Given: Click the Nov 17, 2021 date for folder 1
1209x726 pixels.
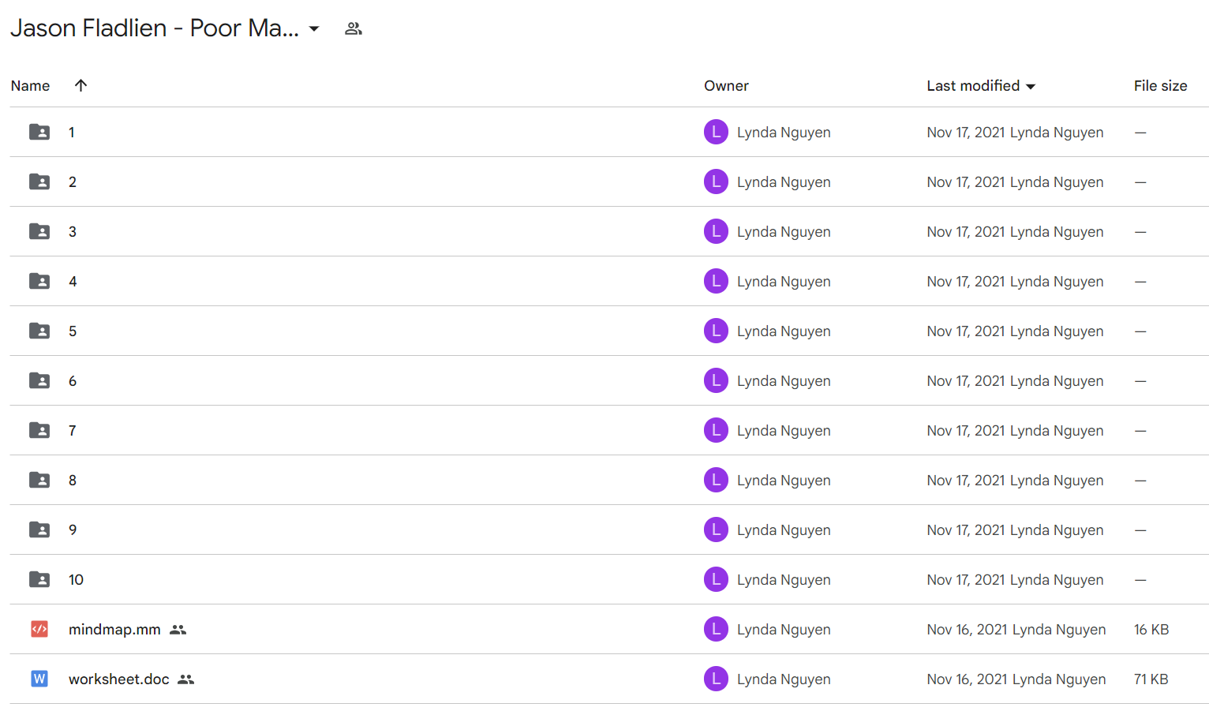Looking at the screenshot, I should point(966,133).
